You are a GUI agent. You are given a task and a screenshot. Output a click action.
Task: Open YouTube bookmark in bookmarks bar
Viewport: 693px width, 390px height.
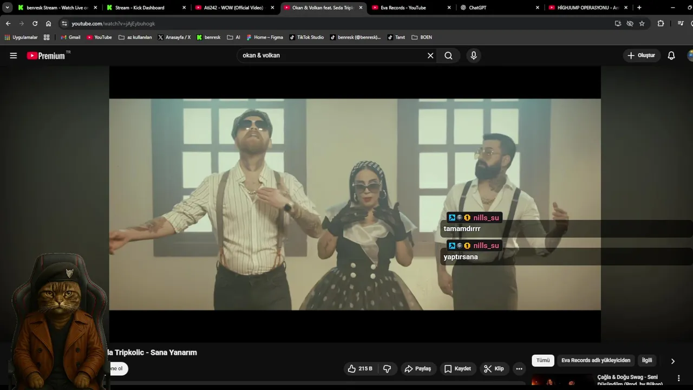pyautogui.click(x=99, y=37)
